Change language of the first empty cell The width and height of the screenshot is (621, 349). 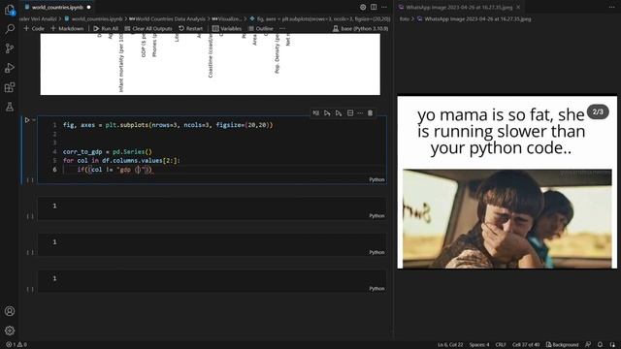click(x=376, y=216)
